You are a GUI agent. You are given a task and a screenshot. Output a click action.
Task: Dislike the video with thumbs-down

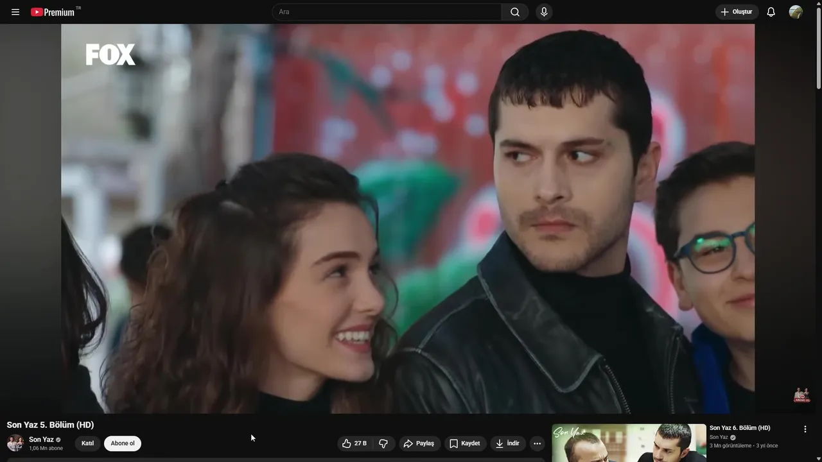[383, 443]
